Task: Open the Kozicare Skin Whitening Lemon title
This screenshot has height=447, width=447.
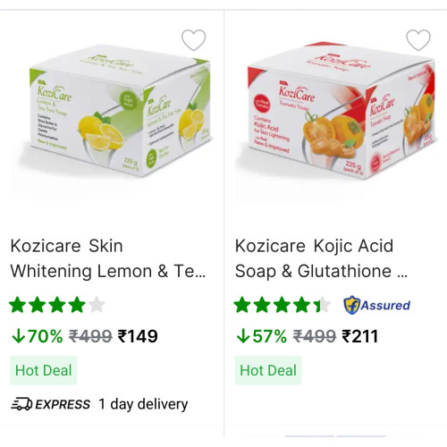Action: [x=108, y=258]
